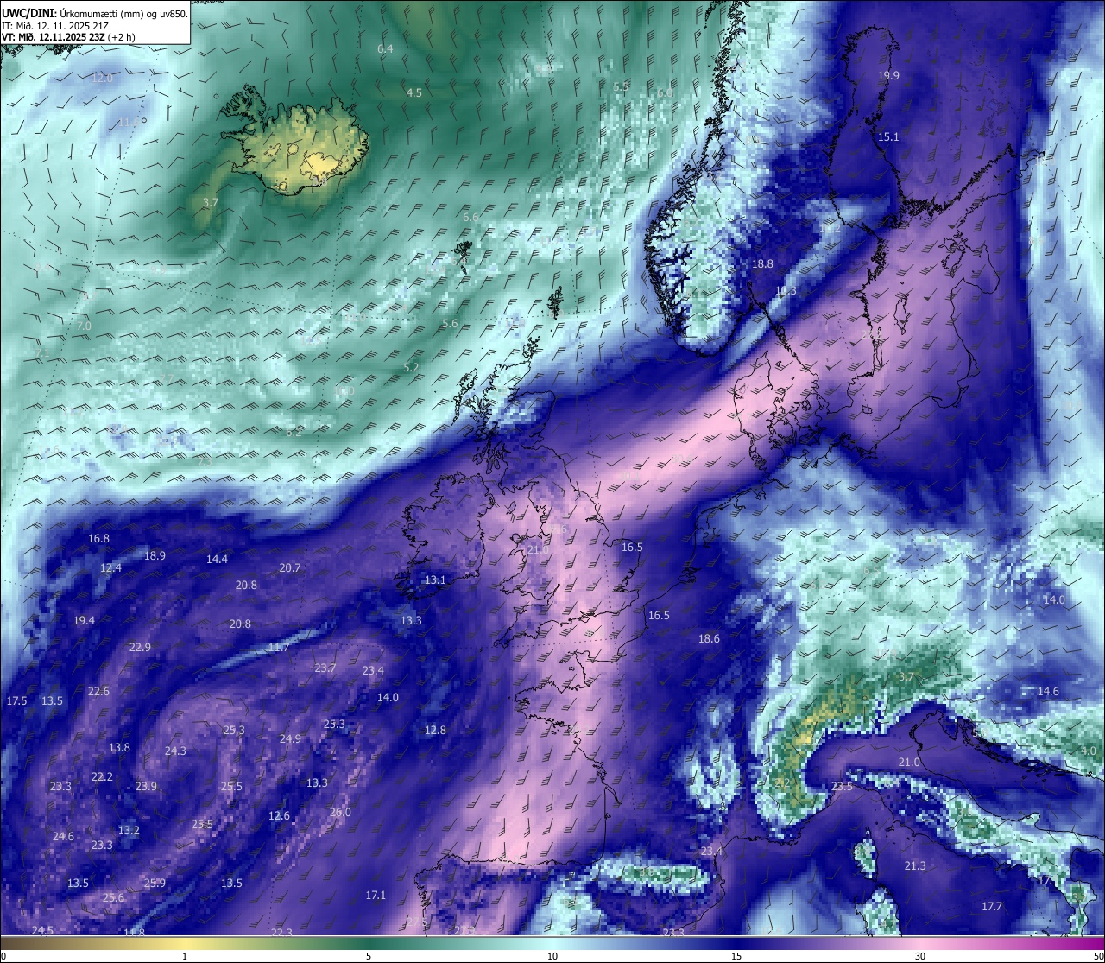
Task: Click the 14.6 value label
Action: [x=1048, y=692]
